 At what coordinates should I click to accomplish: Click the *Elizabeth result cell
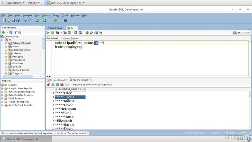pos(70,121)
